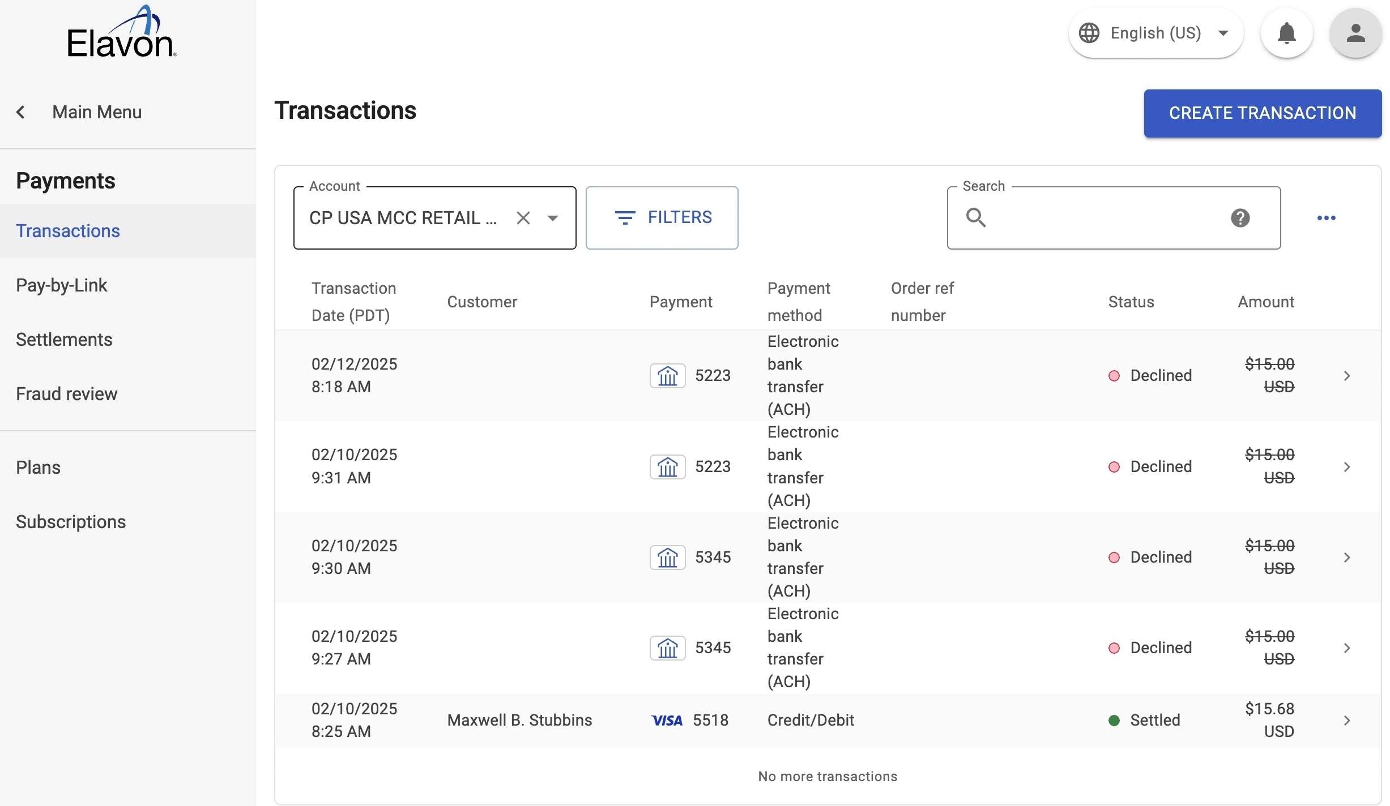The height and width of the screenshot is (806, 1390).
Task: Expand 02/10/2025 9:30 AM transaction chevron
Action: 1347,558
